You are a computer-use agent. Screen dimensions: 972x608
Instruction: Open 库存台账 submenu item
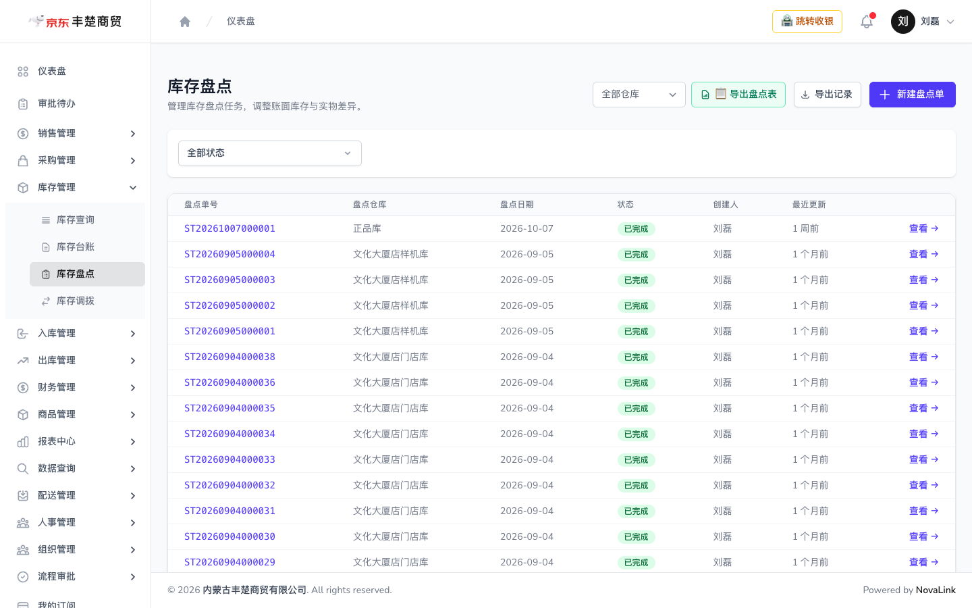tap(88, 247)
